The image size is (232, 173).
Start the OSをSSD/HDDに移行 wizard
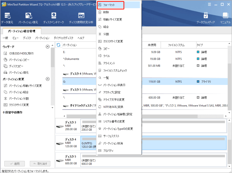18,53
